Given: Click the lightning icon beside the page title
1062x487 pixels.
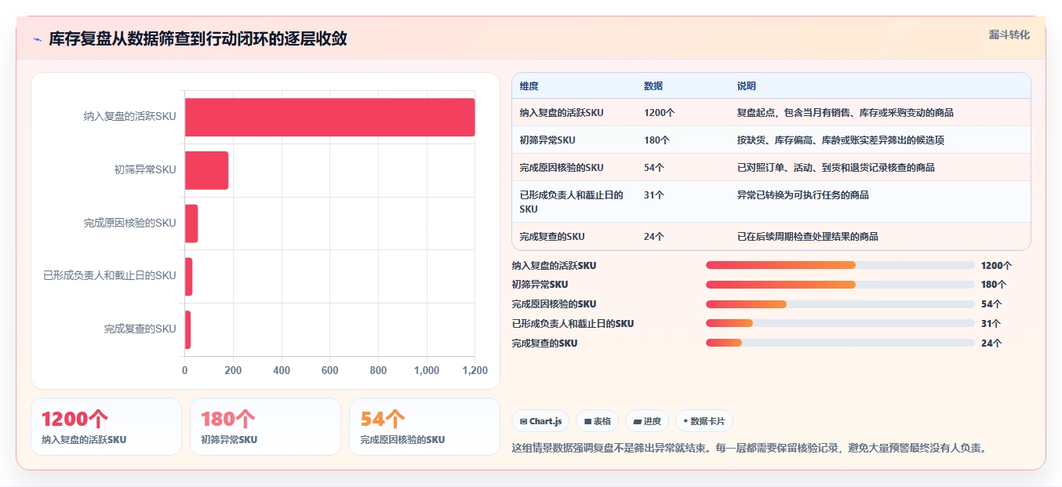Looking at the screenshot, I should 38,39.
